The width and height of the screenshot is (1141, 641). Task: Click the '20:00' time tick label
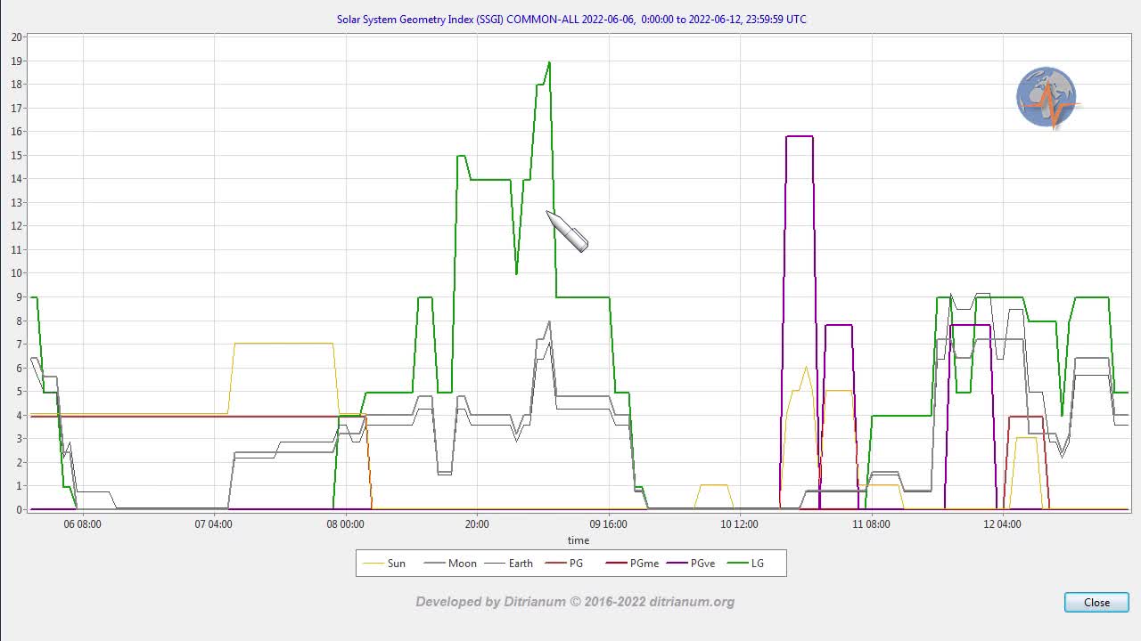(477, 524)
